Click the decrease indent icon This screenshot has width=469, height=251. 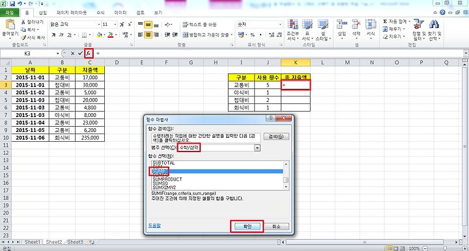pyautogui.click(x=167, y=35)
